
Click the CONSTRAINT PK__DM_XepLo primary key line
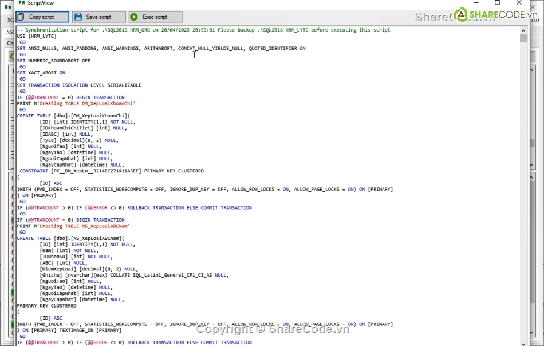[112, 171]
